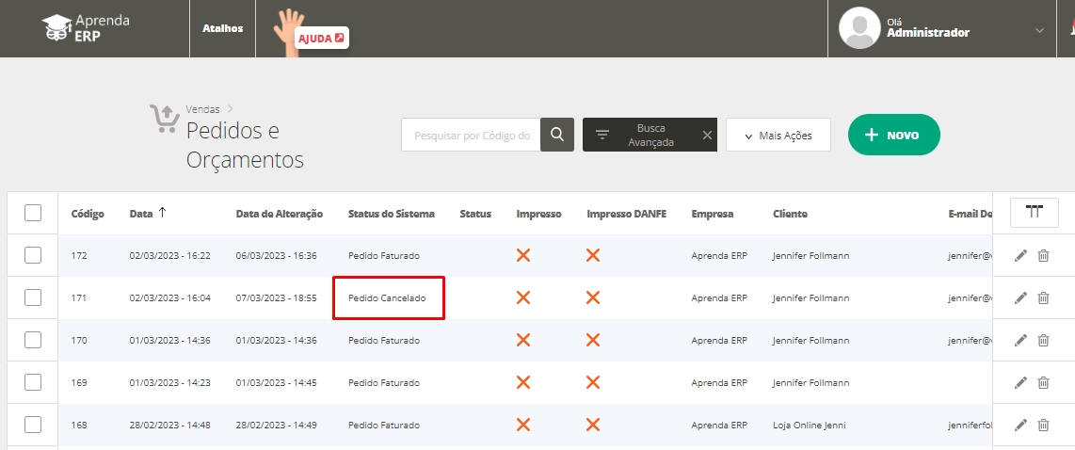
Task: Click the green Novo button
Action: click(x=893, y=135)
